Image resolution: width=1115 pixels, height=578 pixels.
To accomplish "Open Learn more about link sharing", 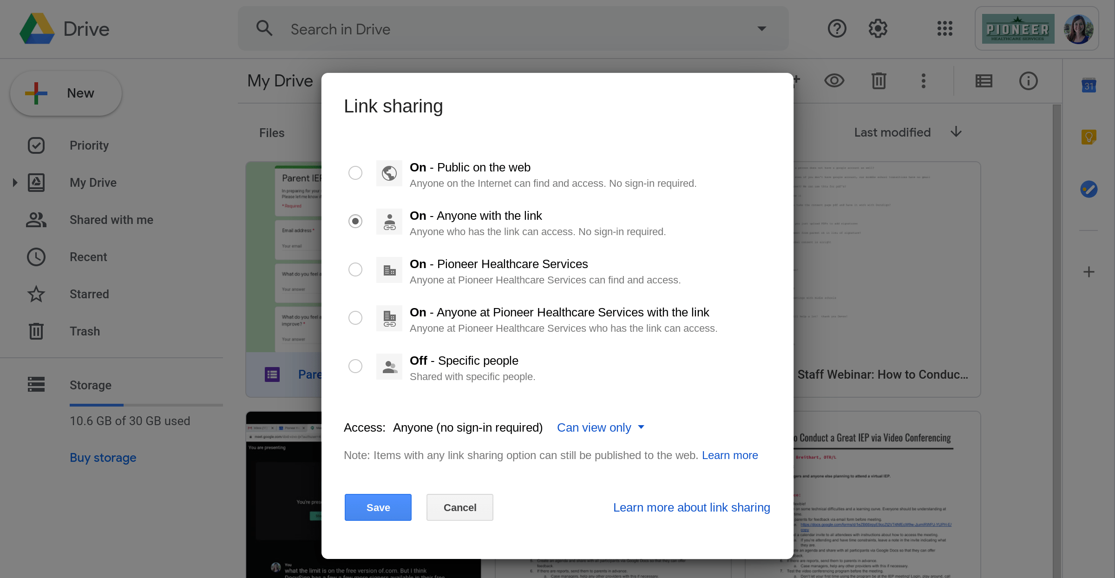I will 691,507.
